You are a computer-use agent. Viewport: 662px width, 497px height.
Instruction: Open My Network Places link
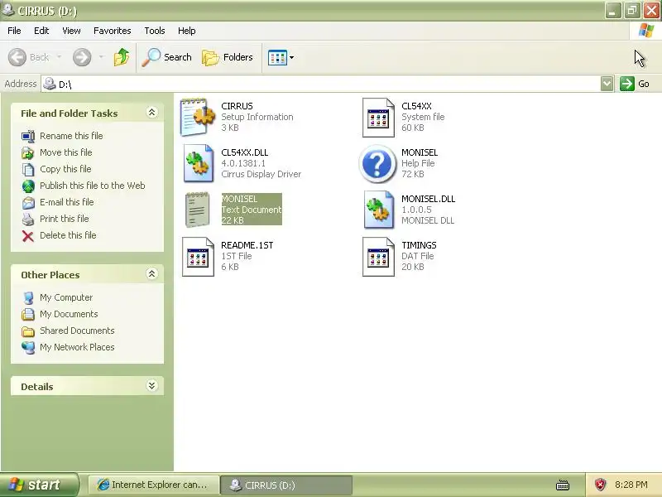click(77, 347)
